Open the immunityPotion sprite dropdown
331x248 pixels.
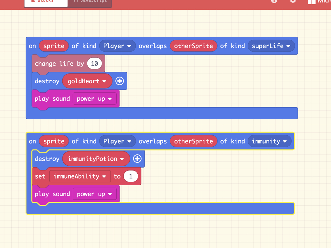tap(96, 159)
